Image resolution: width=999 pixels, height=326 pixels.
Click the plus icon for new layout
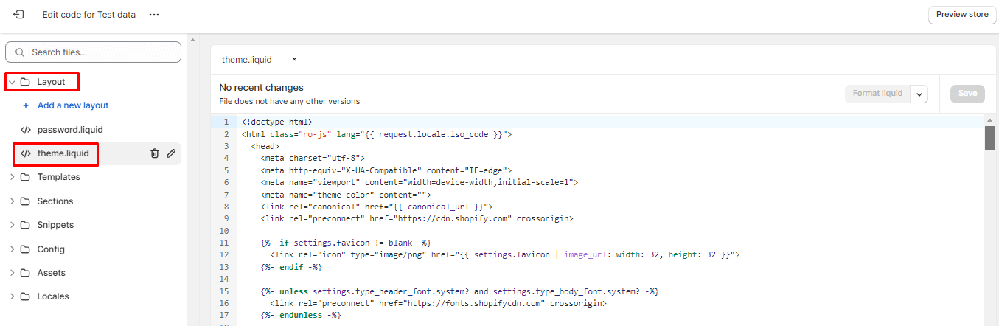tap(26, 105)
